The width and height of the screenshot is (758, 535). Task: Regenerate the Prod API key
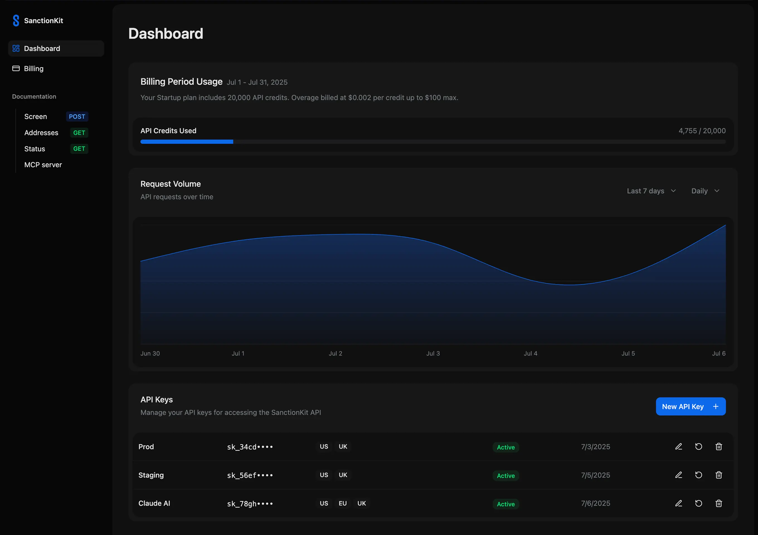[x=699, y=447]
